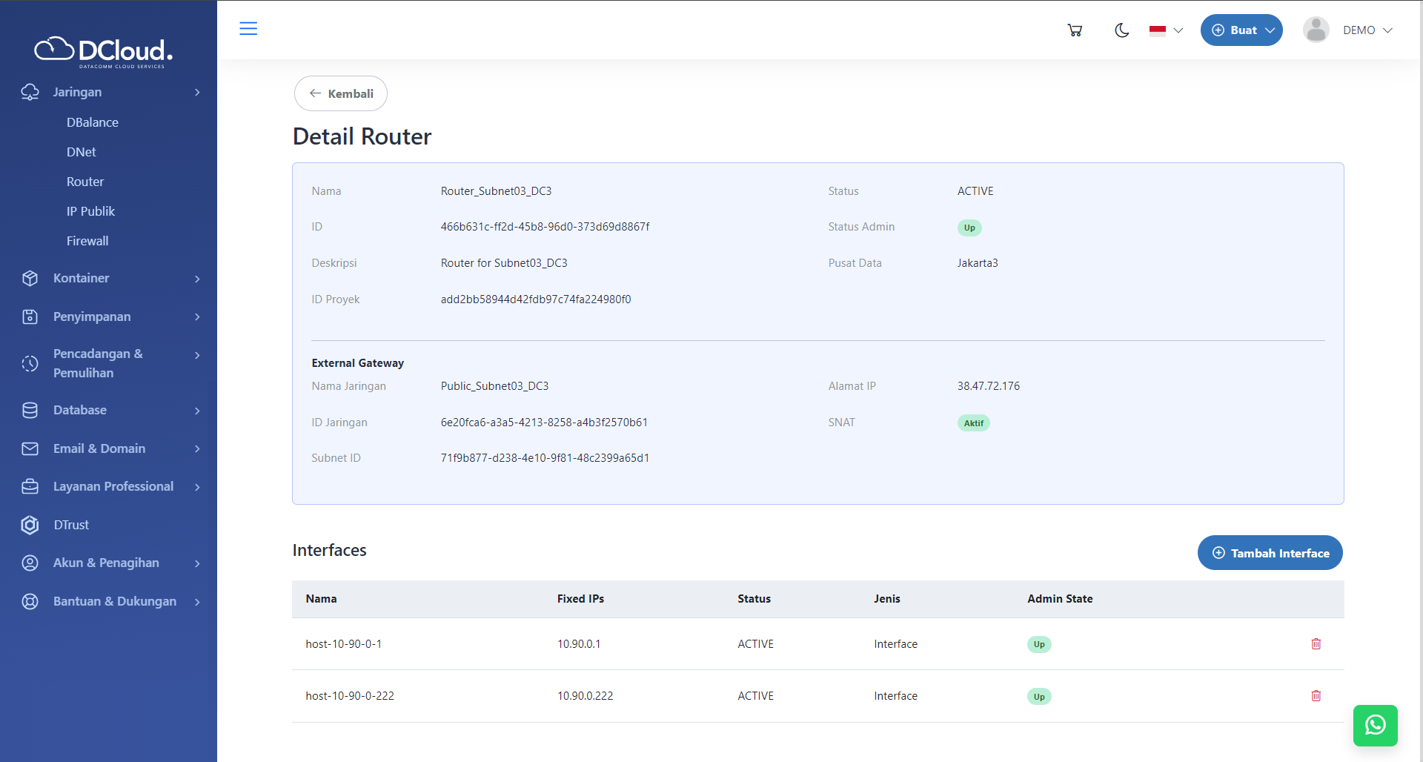
Task: Expand the DEMO account menu
Action: pyautogui.click(x=1367, y=30)
